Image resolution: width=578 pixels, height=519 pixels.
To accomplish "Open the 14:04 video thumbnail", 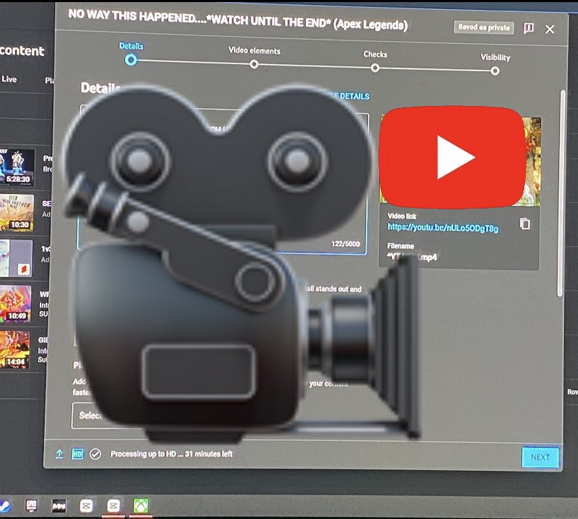I will pos(15,349).
